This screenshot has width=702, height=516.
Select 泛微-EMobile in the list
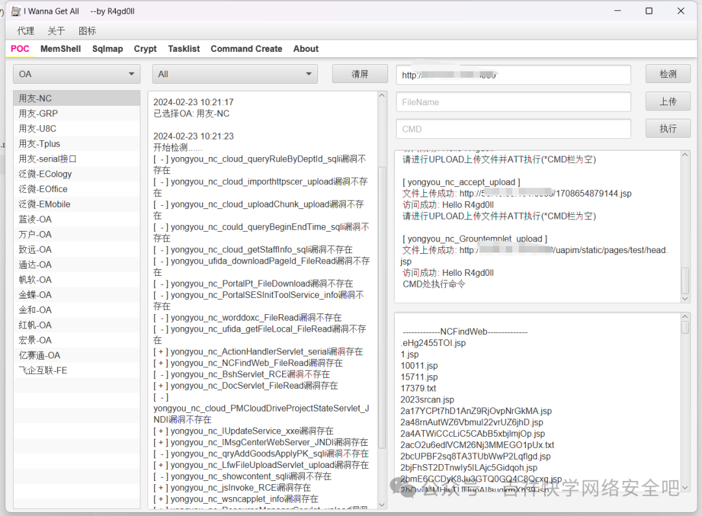pyautogui.click(x=77, y=204)
